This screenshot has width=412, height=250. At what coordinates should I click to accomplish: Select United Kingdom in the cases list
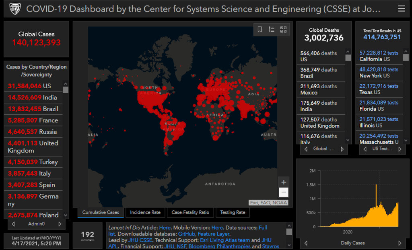pos(33,147)
